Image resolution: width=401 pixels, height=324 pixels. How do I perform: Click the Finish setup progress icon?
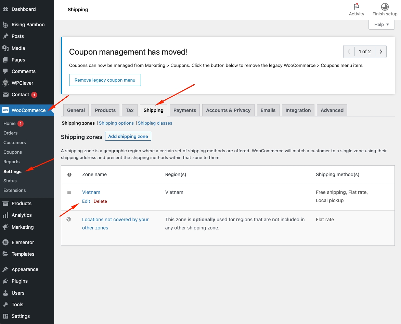click(385, 6)
